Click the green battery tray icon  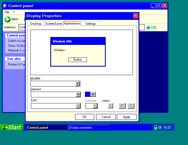156,127
